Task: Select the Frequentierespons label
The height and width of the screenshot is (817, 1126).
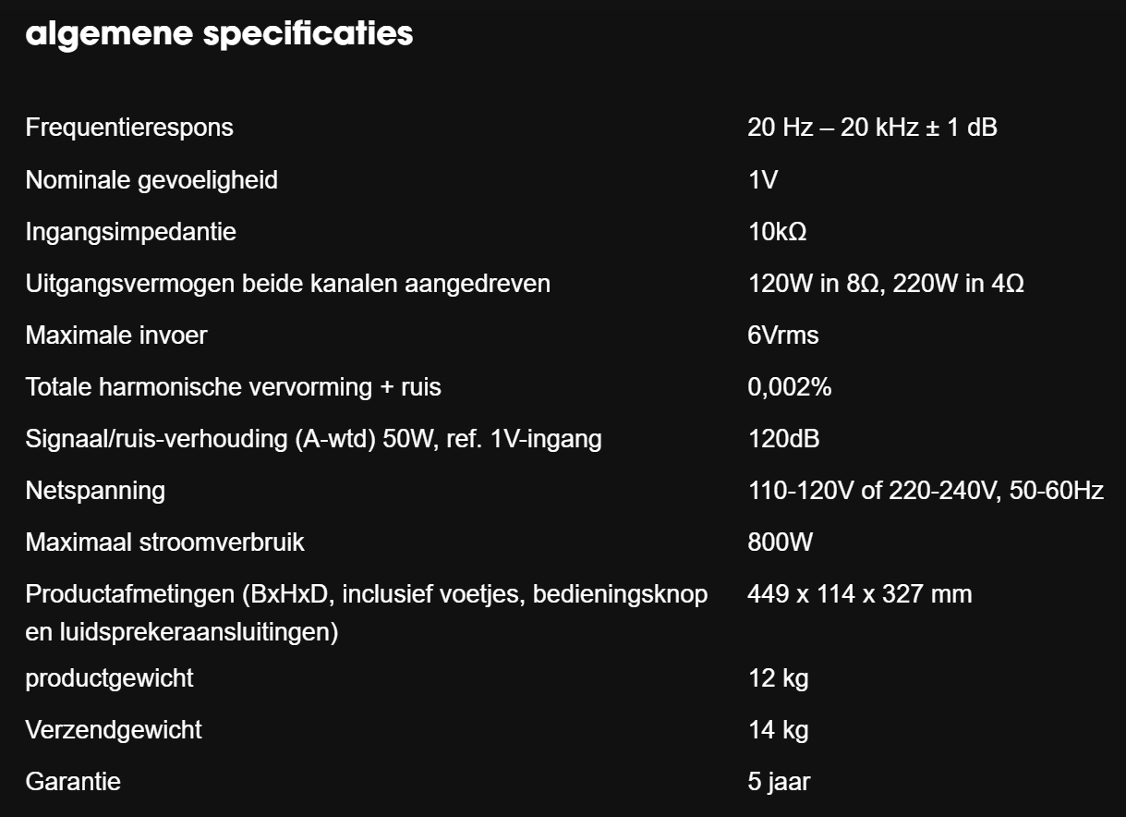Action: click(x=129, y=128)
